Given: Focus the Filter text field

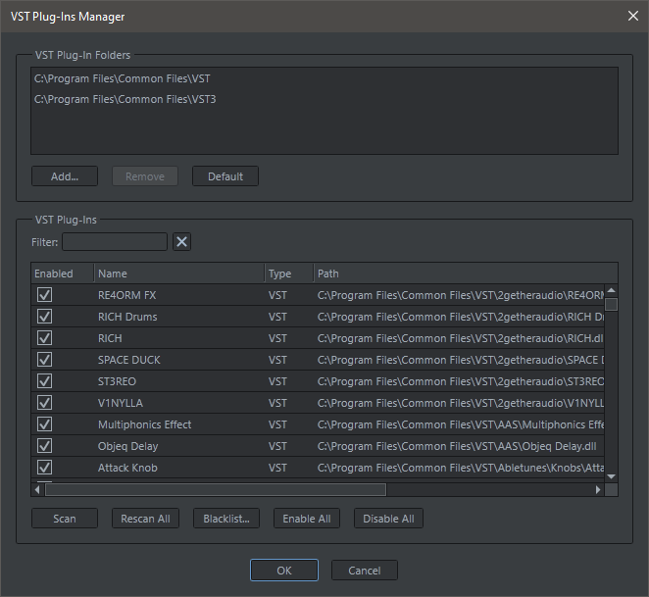Looking at the screenshot, I should click(115, 242).
